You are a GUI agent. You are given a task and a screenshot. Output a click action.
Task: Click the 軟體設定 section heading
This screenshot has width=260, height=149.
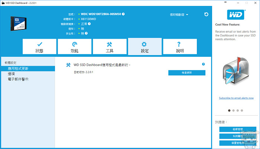point(10,63)
